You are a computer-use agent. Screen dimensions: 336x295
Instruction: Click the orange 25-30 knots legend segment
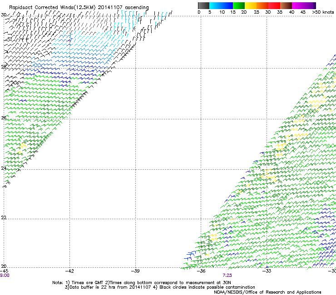point(262,5)
